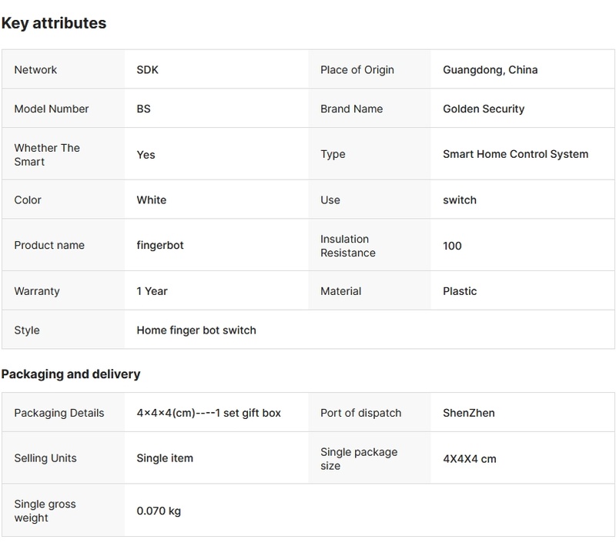Select the "Smart Home Control System" type value
Image resolution: width=616 pixels, height=543 pixels.
pyautogui.click(x=515, y=154)
